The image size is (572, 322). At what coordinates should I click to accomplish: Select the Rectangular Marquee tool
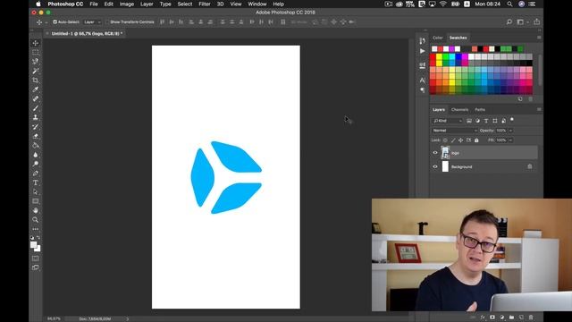click(36, 52)
